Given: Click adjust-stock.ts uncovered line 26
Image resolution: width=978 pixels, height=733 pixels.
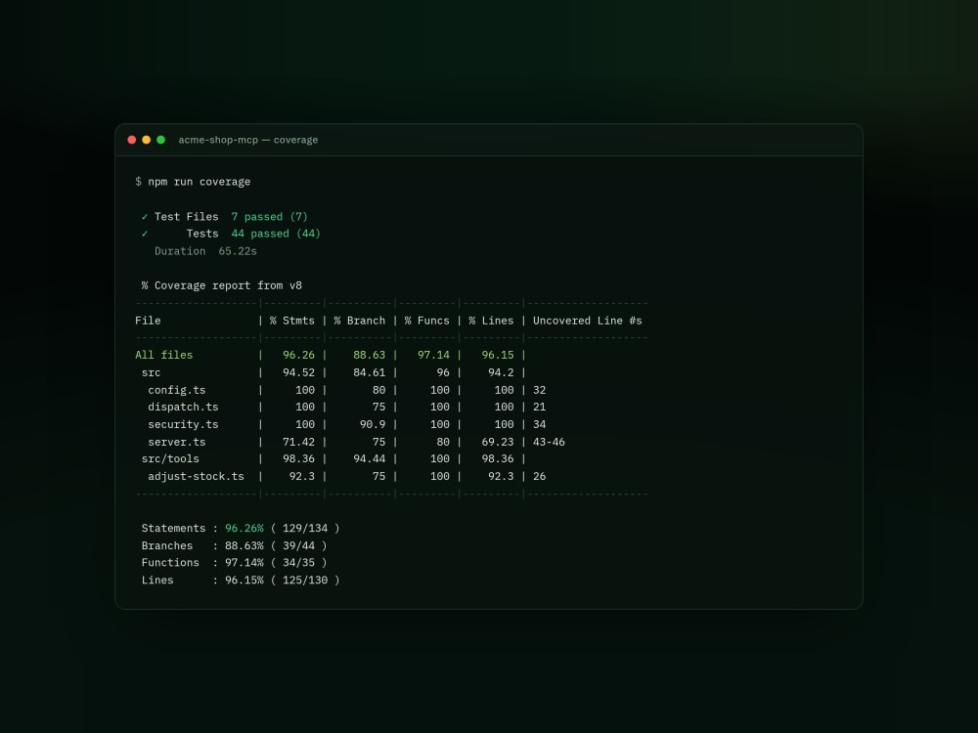Looking at the screenshot, I should point(540,476).
